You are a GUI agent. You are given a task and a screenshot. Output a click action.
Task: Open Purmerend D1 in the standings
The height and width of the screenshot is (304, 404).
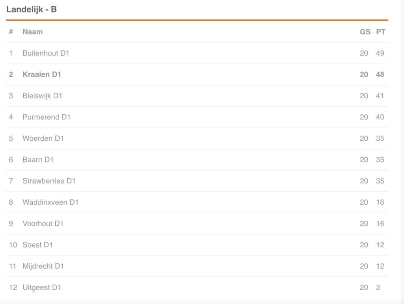47,117
